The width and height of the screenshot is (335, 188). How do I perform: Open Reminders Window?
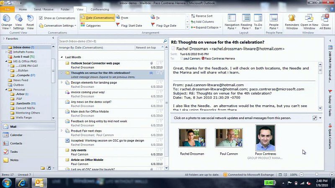pos(292,22)
